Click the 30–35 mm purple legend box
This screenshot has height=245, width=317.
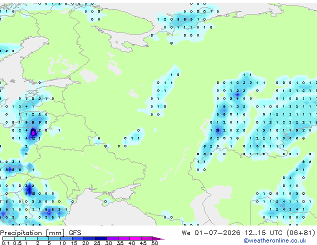tap(112, 238)
